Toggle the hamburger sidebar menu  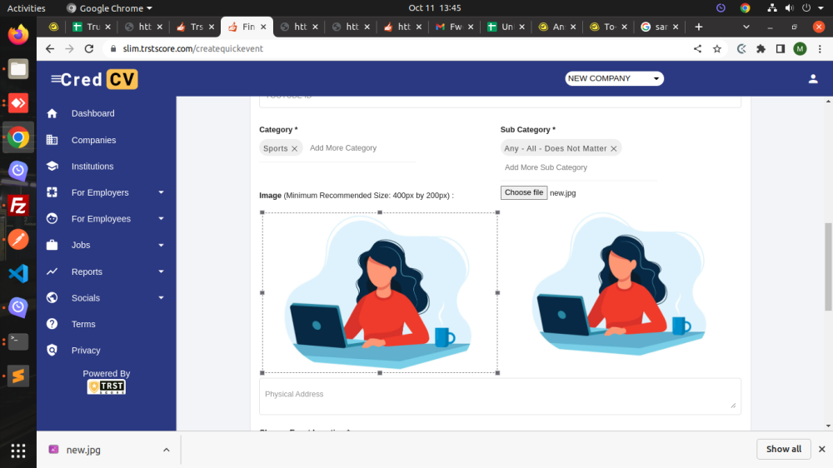point(55,79)
